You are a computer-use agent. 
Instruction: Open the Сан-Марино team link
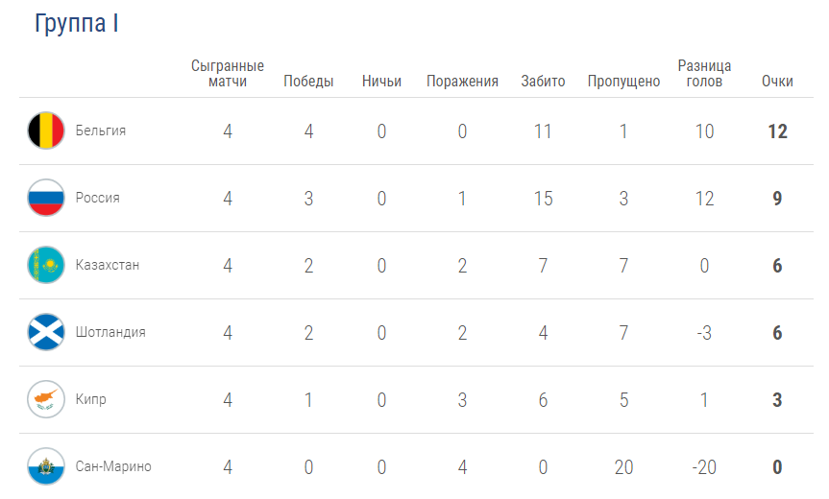coord(113,466)
